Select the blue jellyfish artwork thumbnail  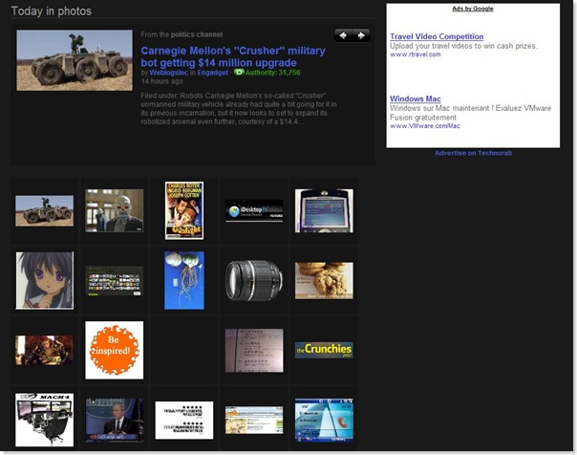184,280
